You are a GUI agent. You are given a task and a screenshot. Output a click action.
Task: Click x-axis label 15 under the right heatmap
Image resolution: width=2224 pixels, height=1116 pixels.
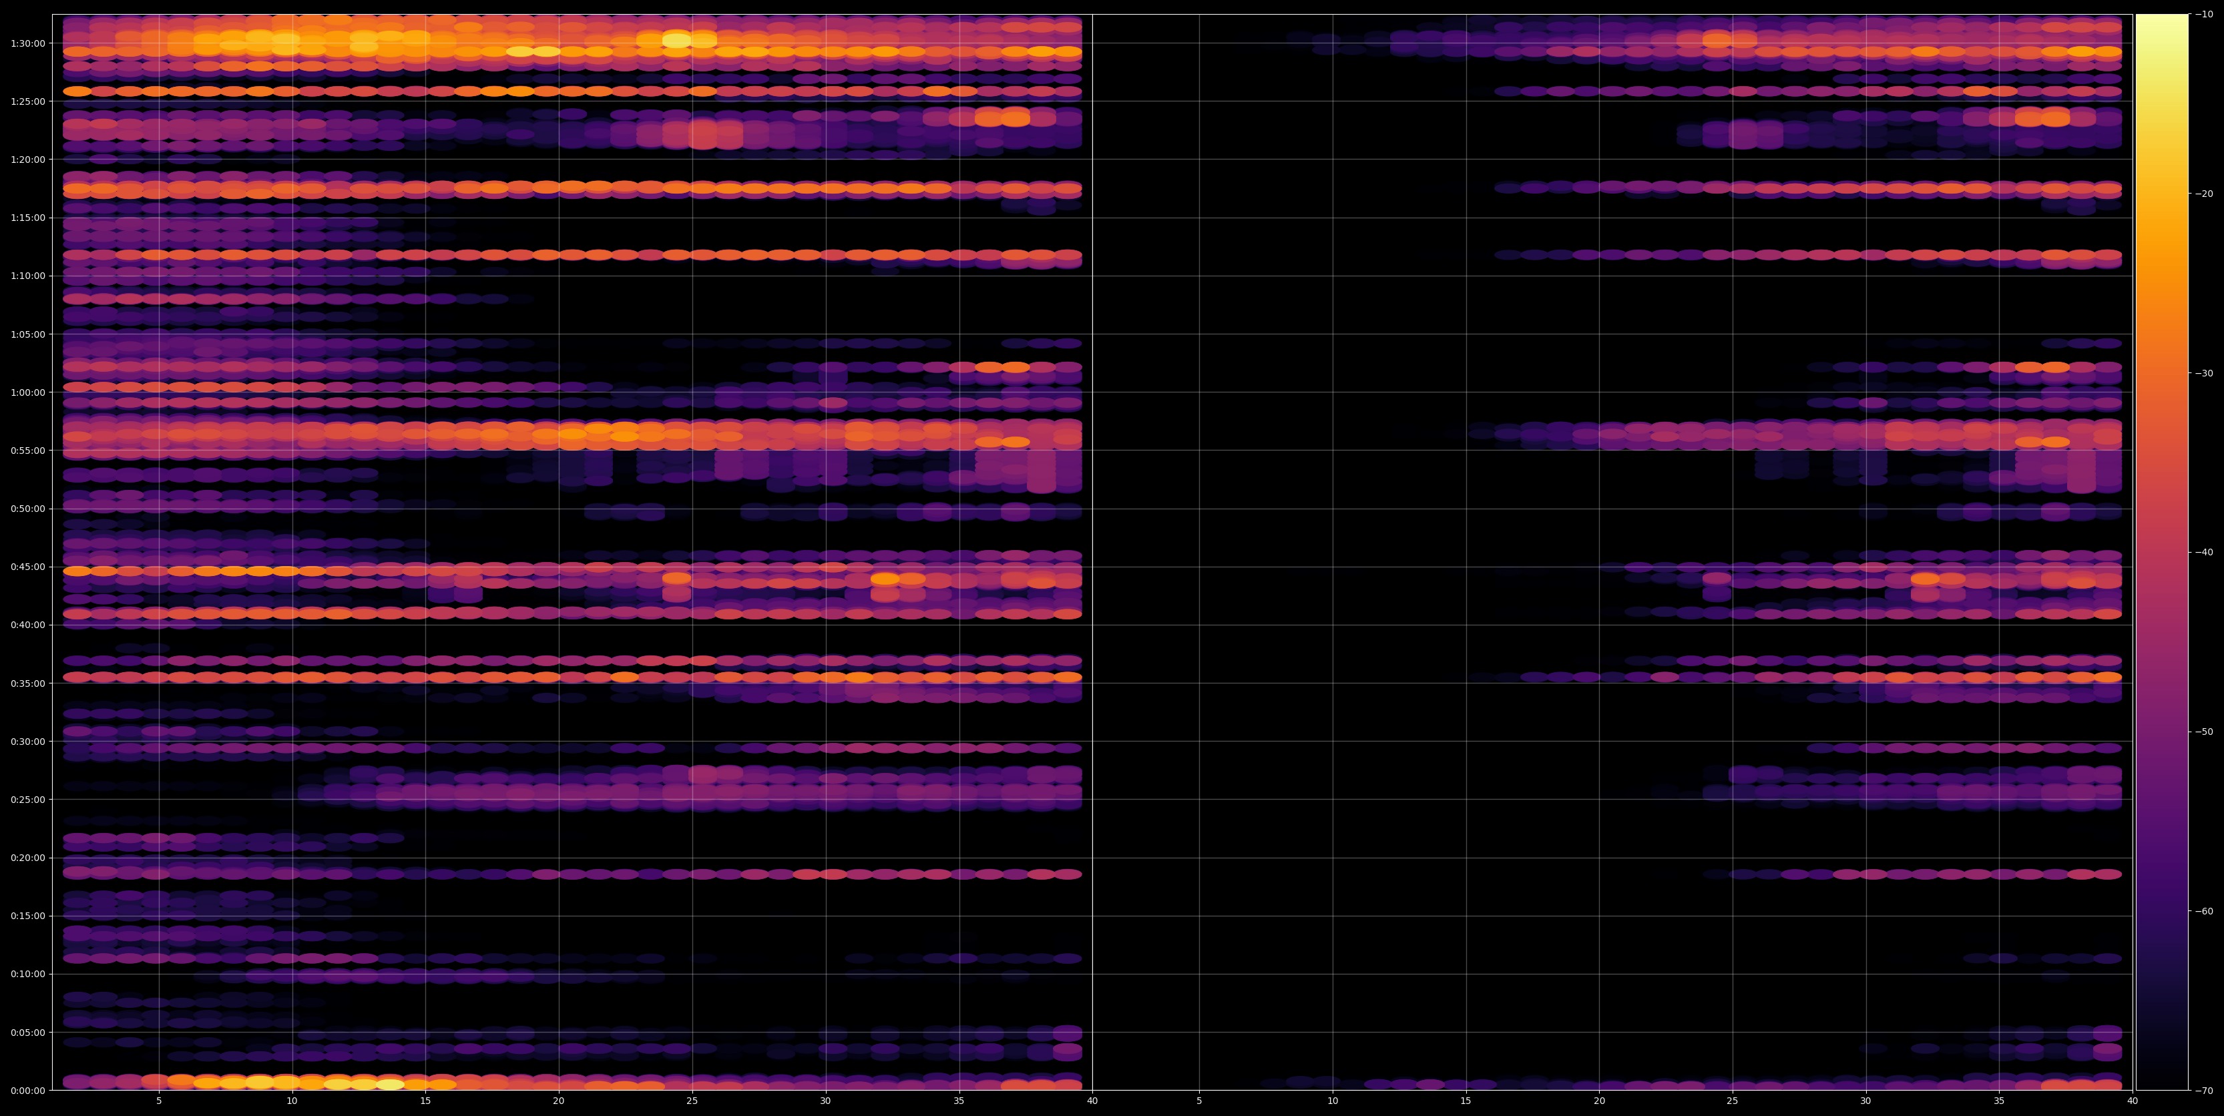[x=1466, y=1101]
